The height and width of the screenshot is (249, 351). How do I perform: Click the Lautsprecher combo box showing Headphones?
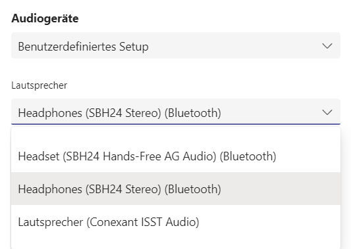pyautogui.click(x=176, y=112)
